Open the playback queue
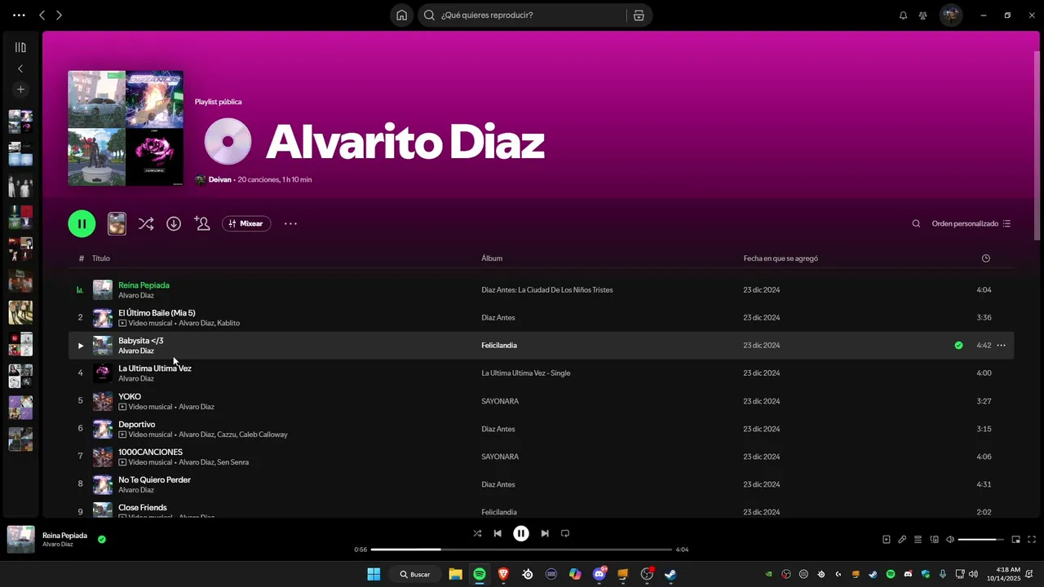The height and width of the screenshot is (587, 1044). pos(918,540)
